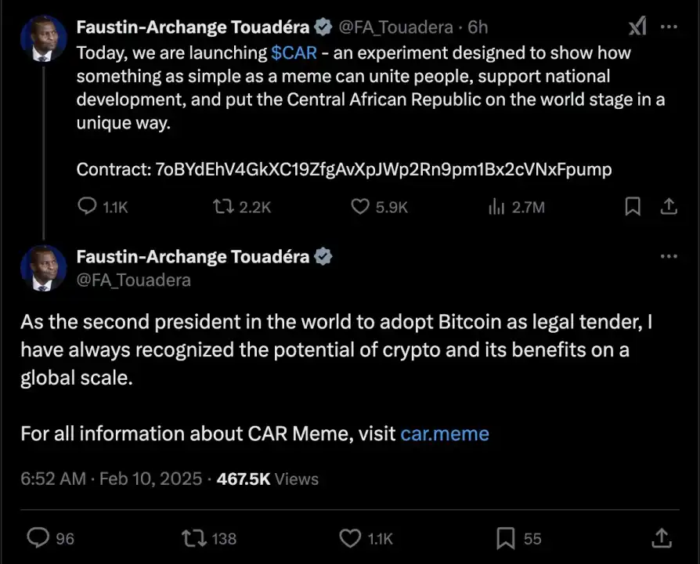This screenshot has width=700, height=564.
Task: Bookmark the tweet with 55 bookmarks
Action: (507, 538)
